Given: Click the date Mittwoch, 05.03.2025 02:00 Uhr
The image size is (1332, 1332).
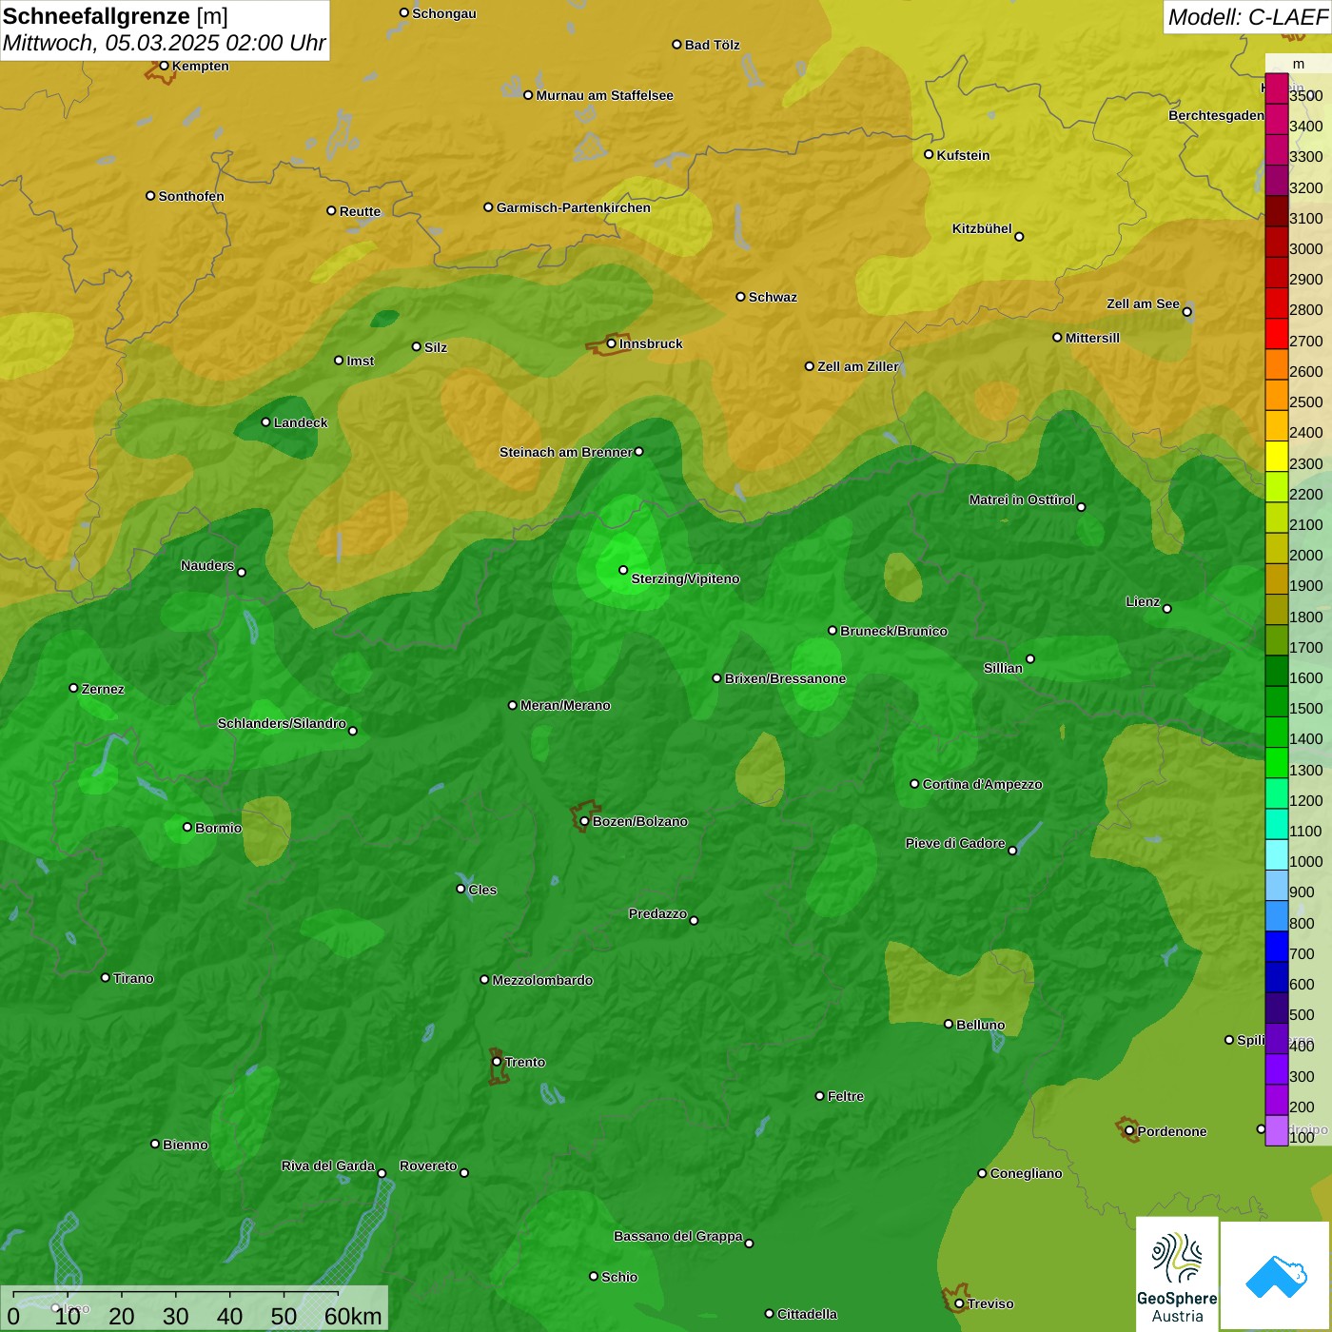Looking at the screenshot, I should pos(164,44).
